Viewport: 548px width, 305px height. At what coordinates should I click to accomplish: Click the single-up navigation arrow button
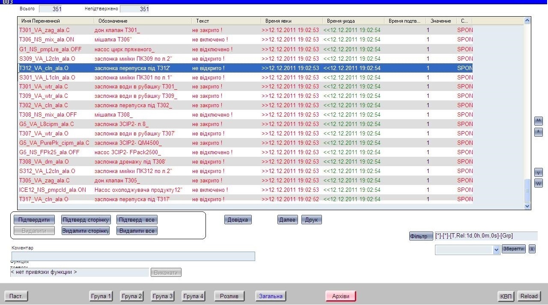tap(539, 132)
